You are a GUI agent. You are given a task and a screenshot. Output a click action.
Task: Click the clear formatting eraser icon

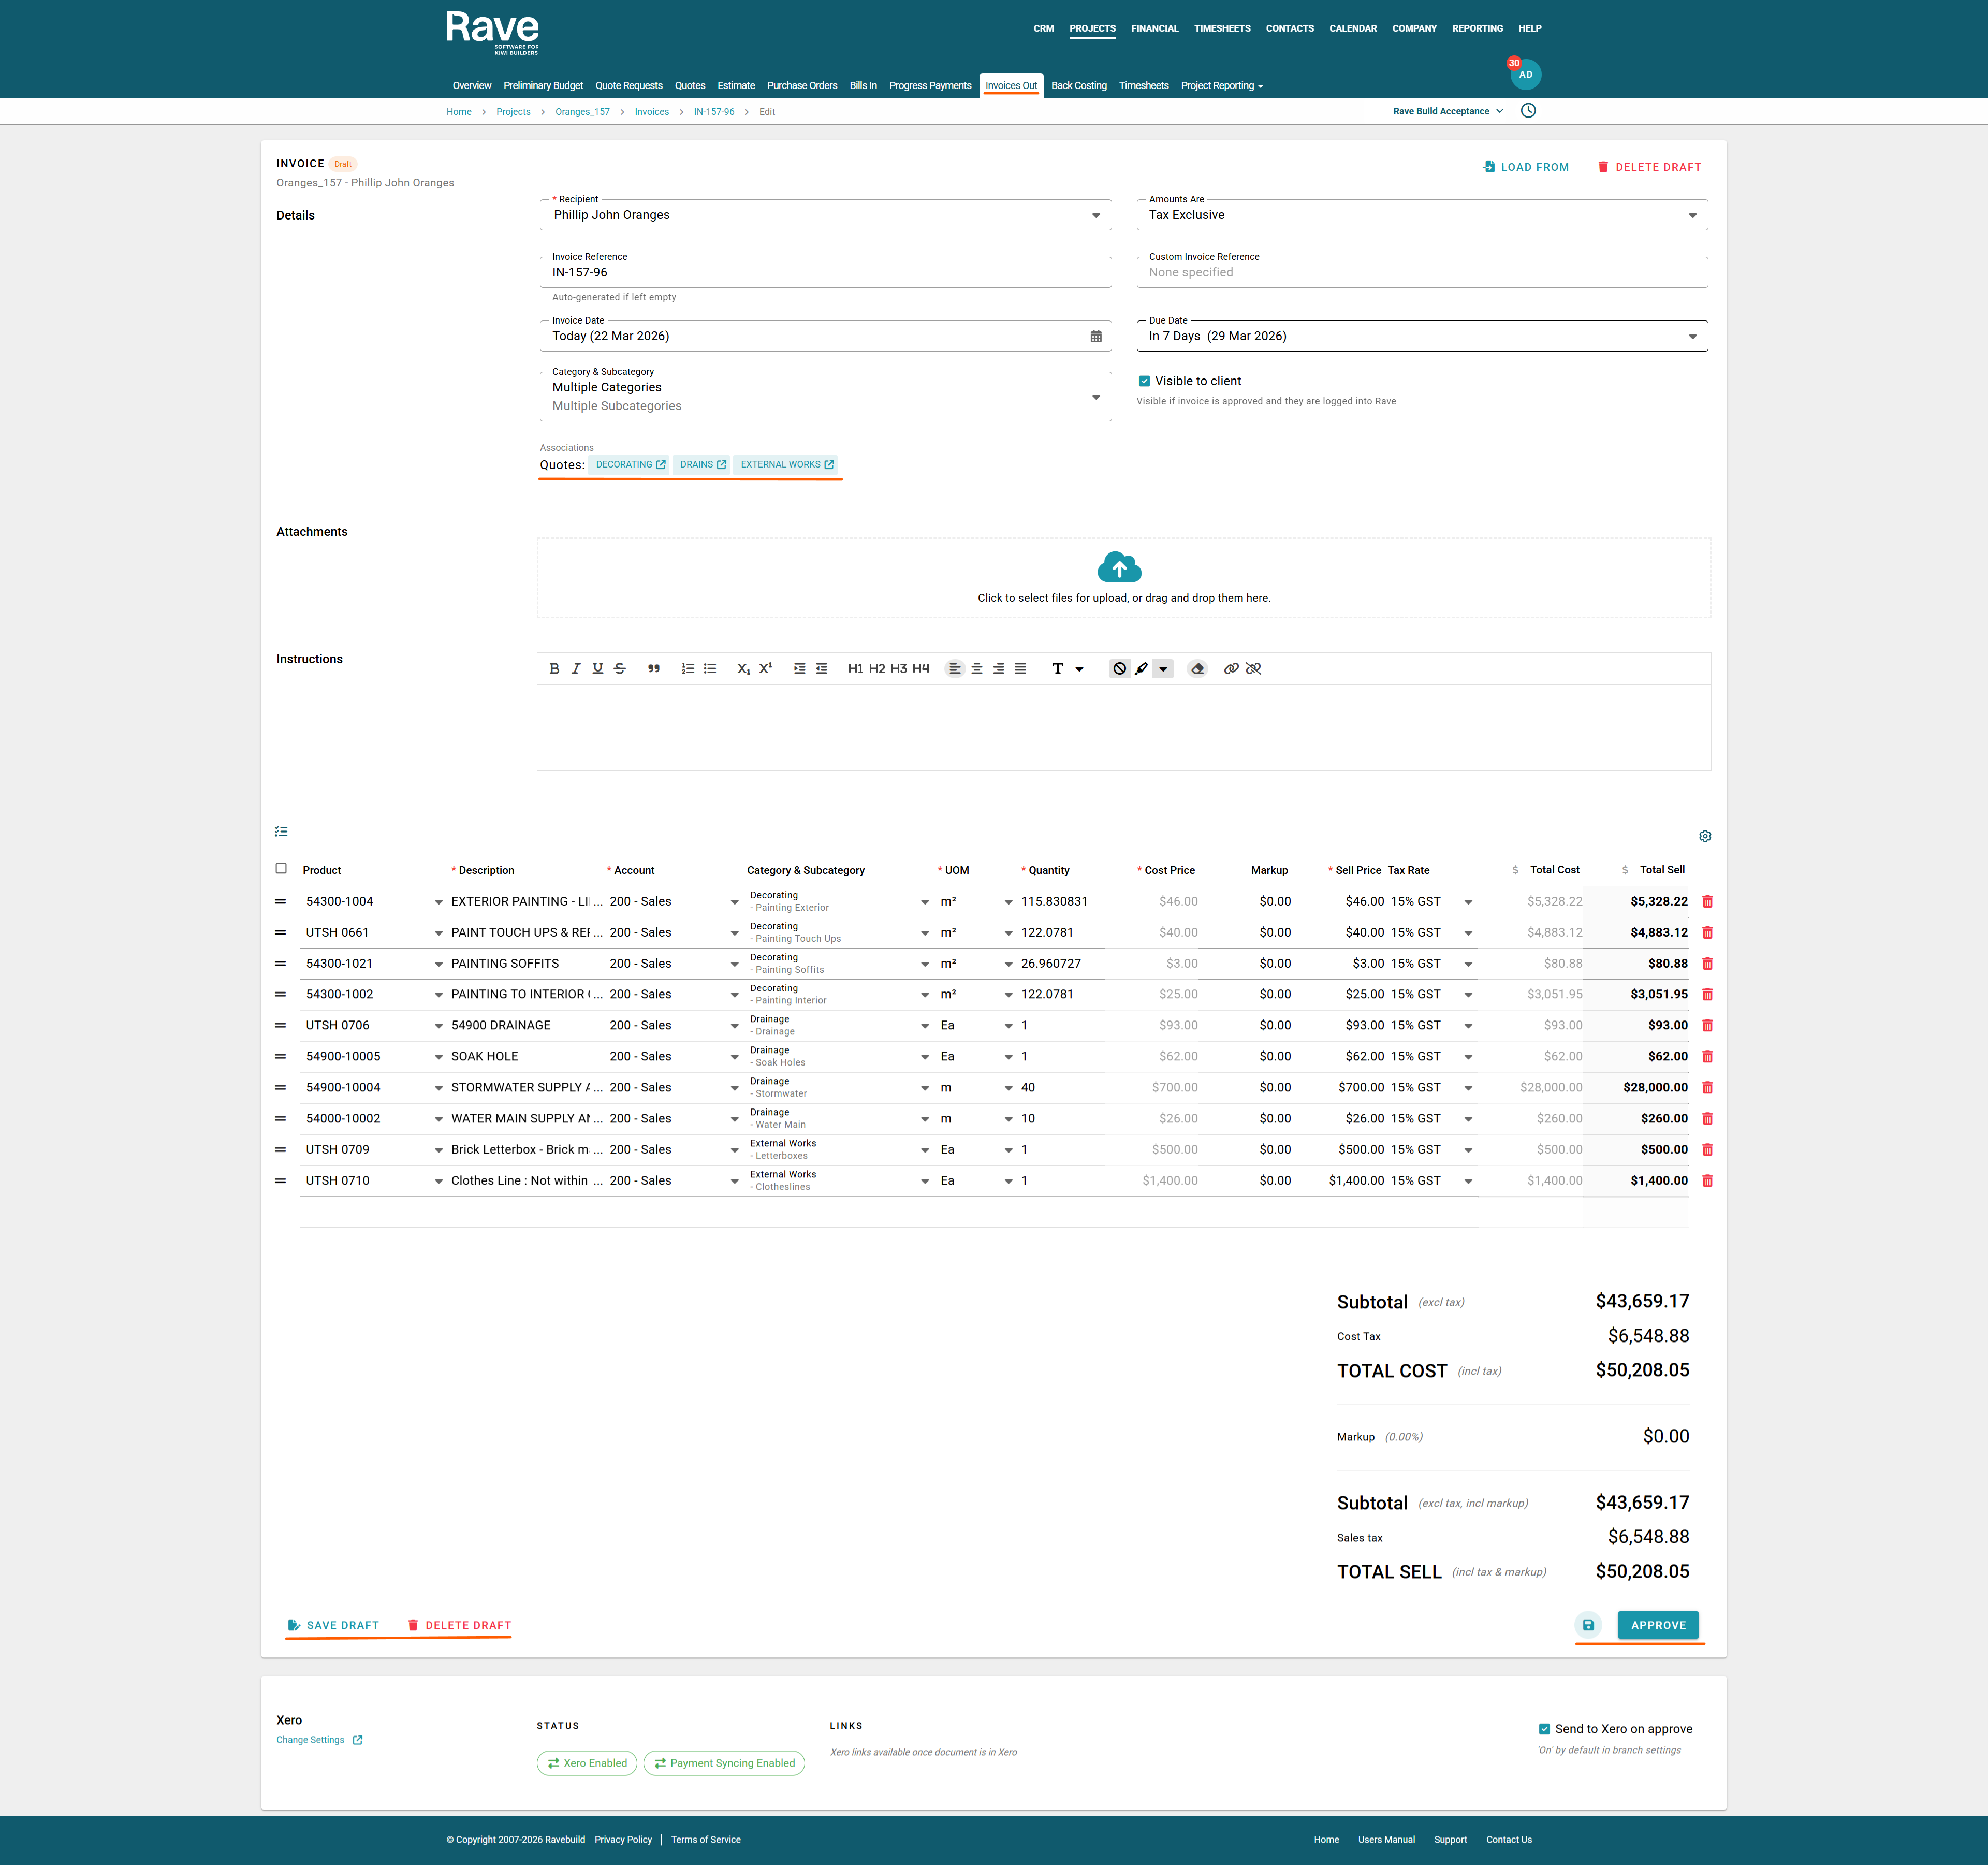1197,669
